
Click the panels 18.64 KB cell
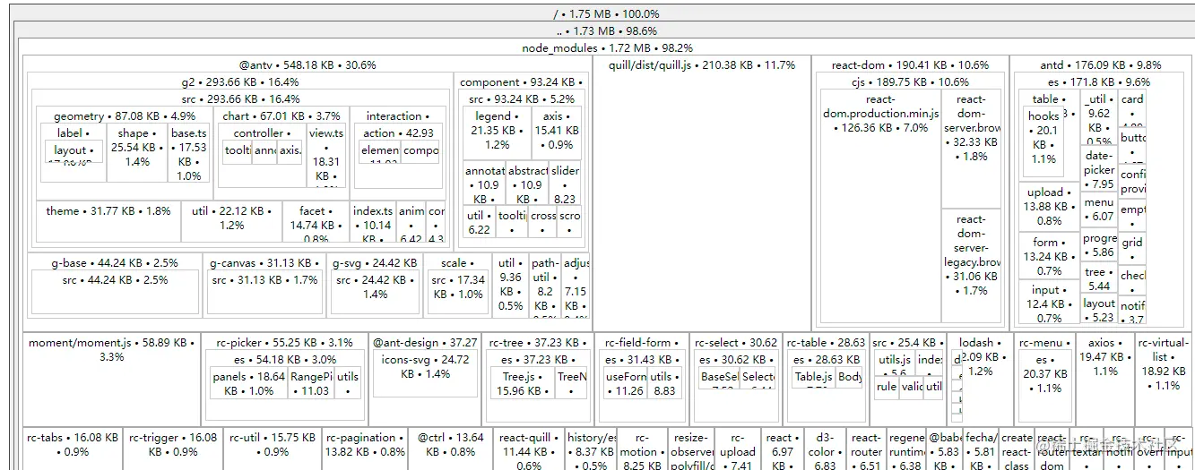(x=248, y=383)
